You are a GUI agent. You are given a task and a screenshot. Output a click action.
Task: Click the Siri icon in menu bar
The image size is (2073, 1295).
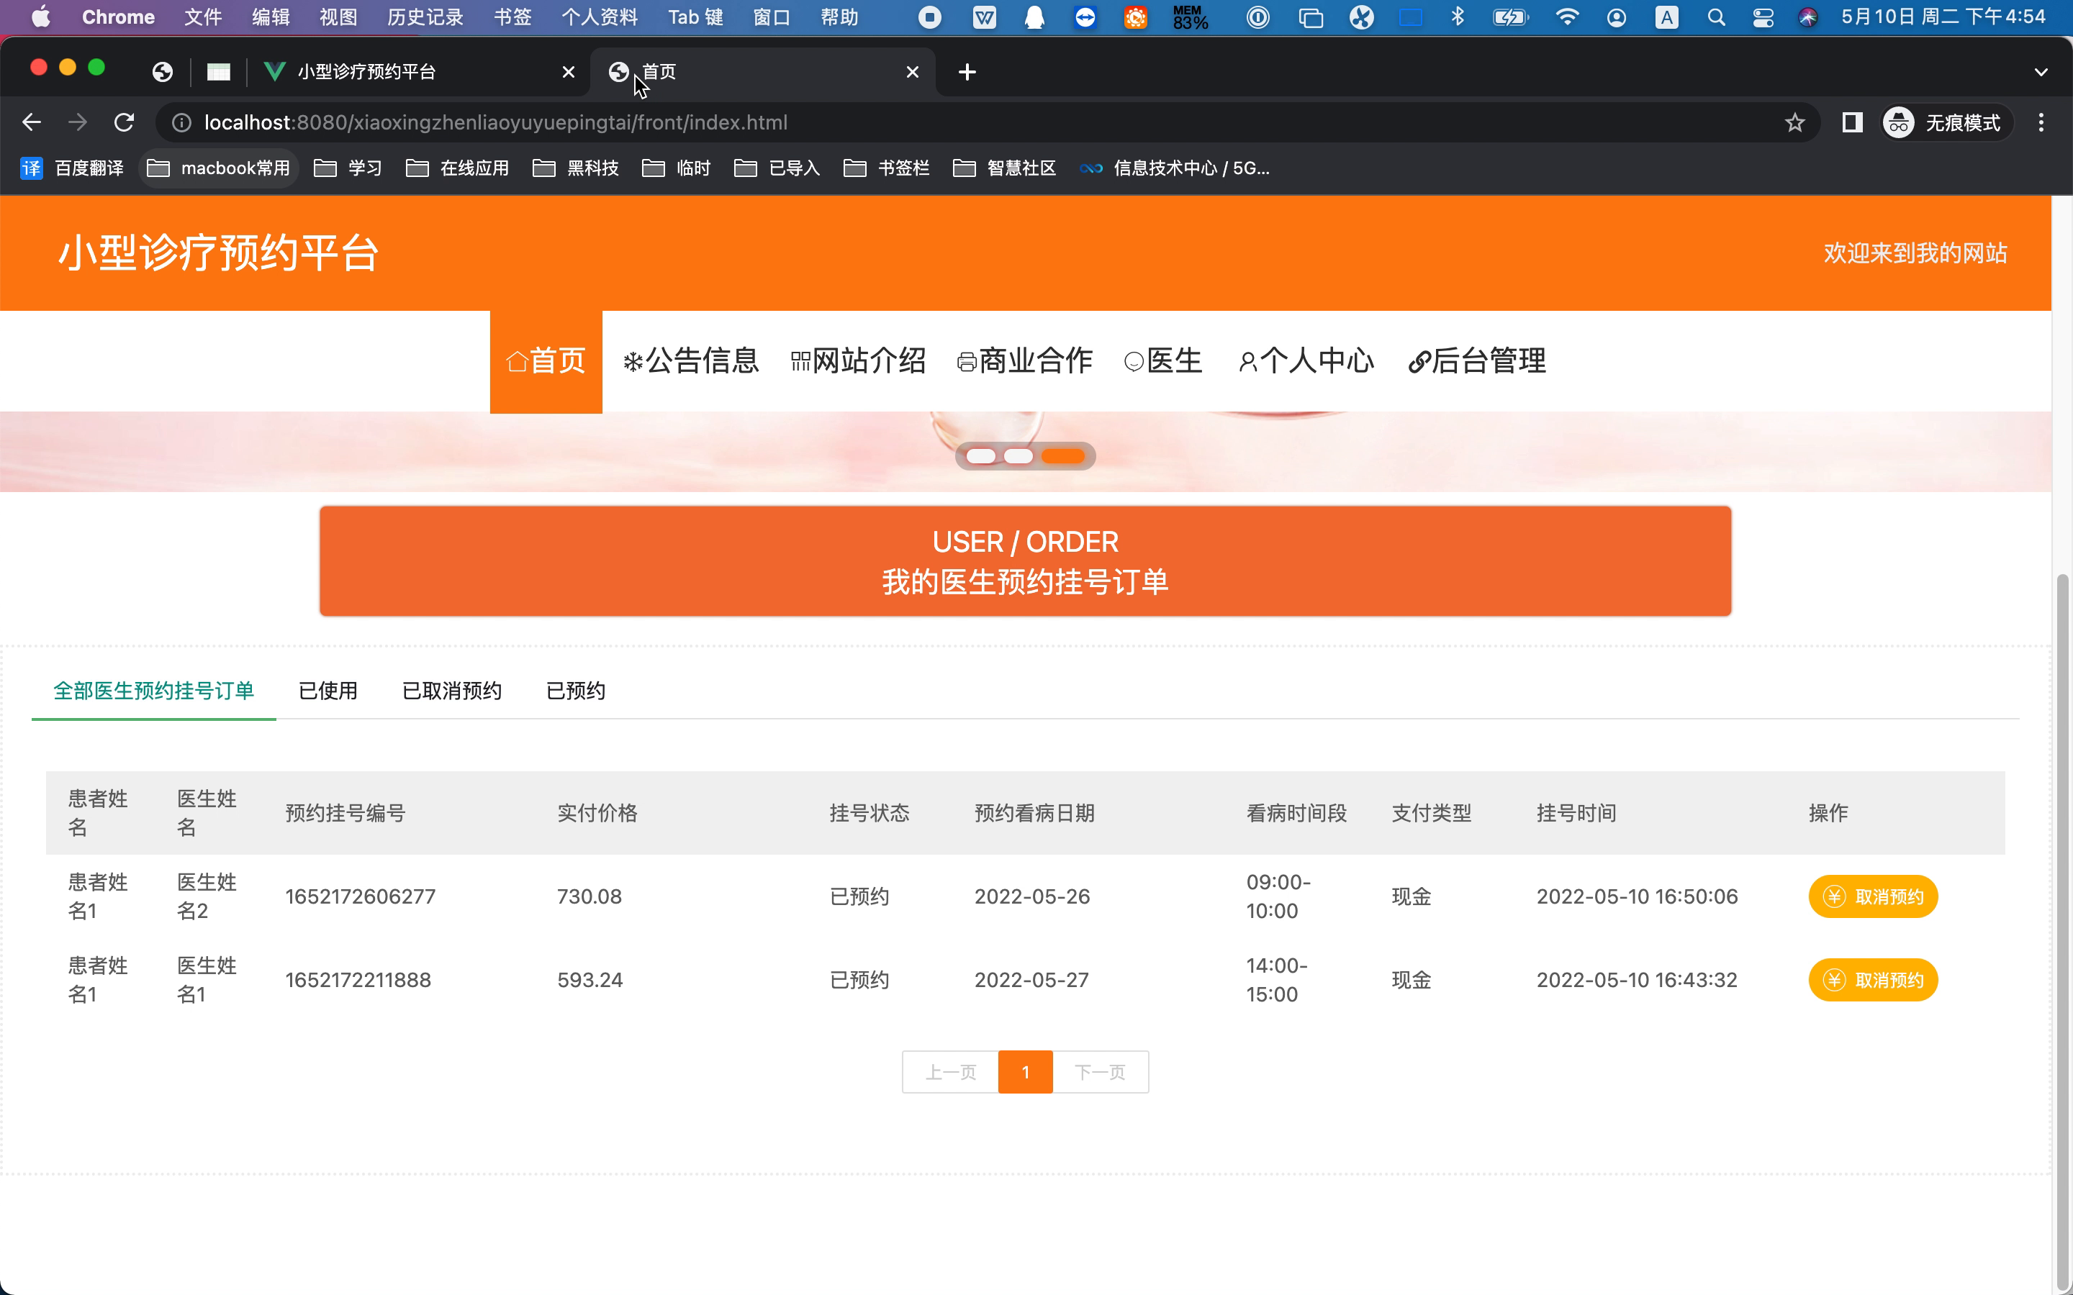click(x=1807, y=17)
